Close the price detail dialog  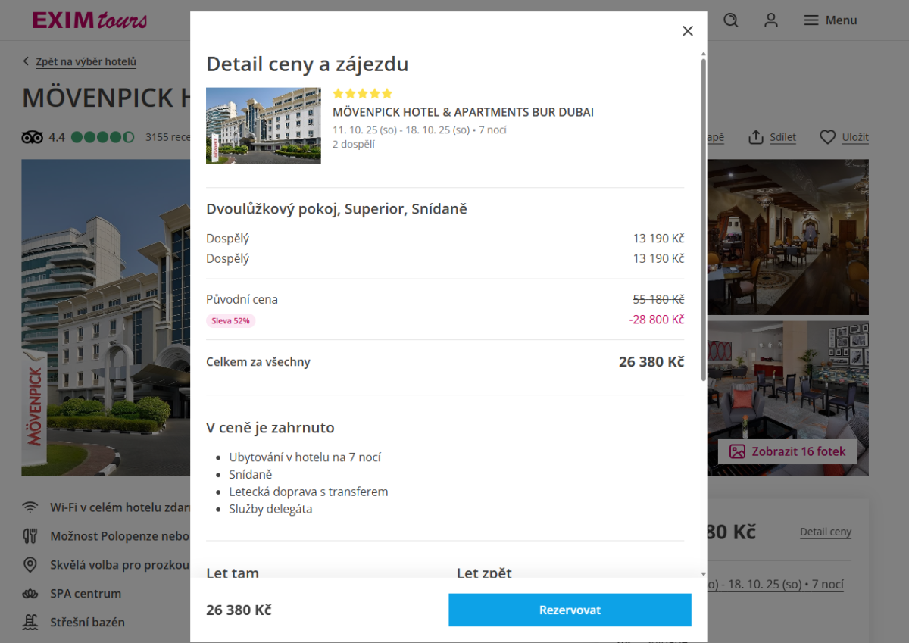coord(687,31)
